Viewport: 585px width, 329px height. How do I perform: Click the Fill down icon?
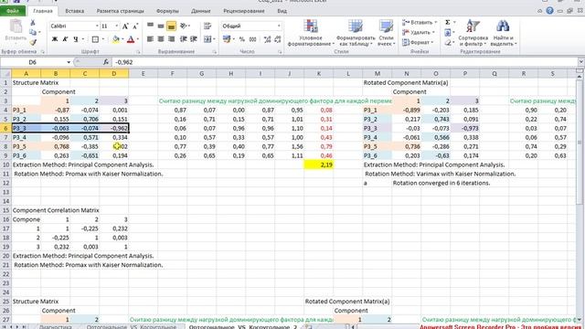pyautogui.click(x=447, y=33)
